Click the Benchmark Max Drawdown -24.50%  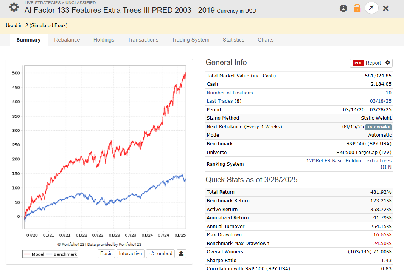(381, 243)
